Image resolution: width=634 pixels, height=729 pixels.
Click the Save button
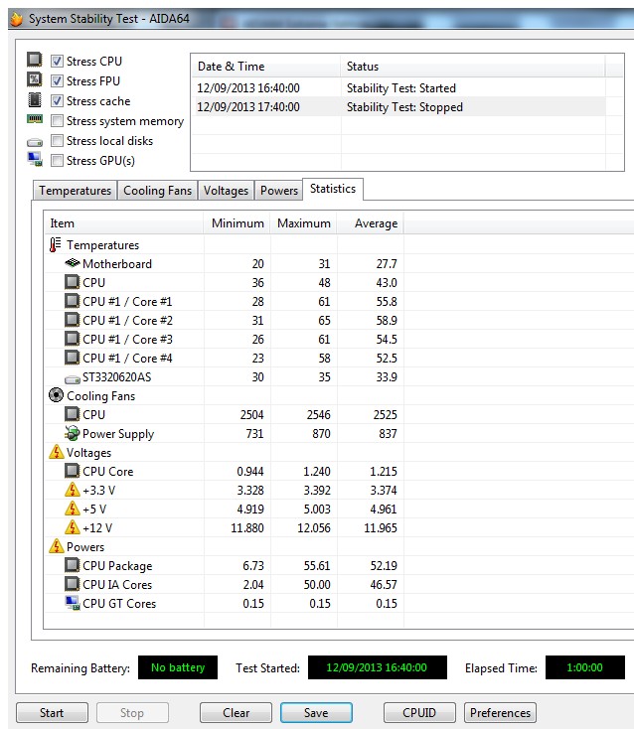(x=316, y=713)
